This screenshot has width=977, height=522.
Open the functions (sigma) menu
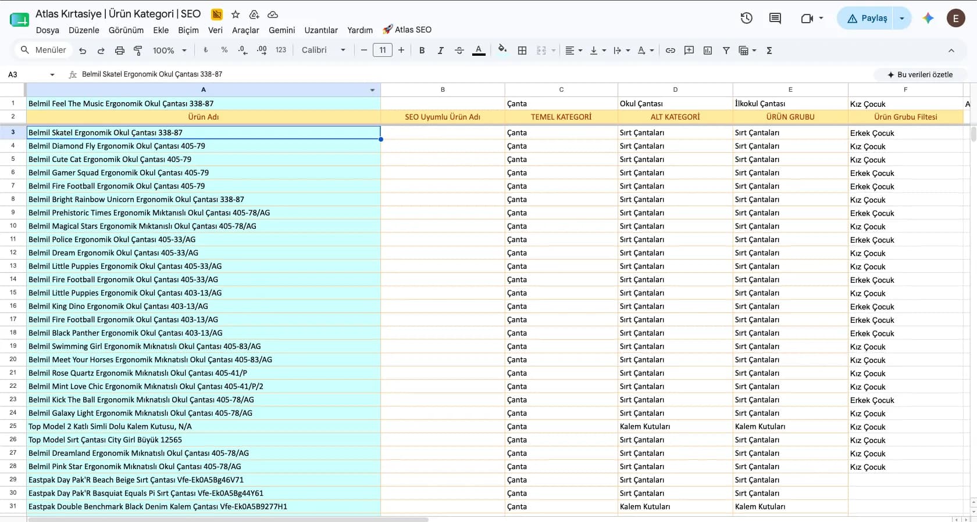click(769, 51)
